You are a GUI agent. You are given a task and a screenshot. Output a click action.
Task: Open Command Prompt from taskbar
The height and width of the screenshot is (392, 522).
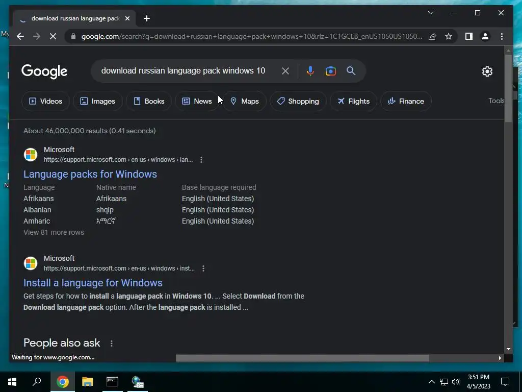112,382
